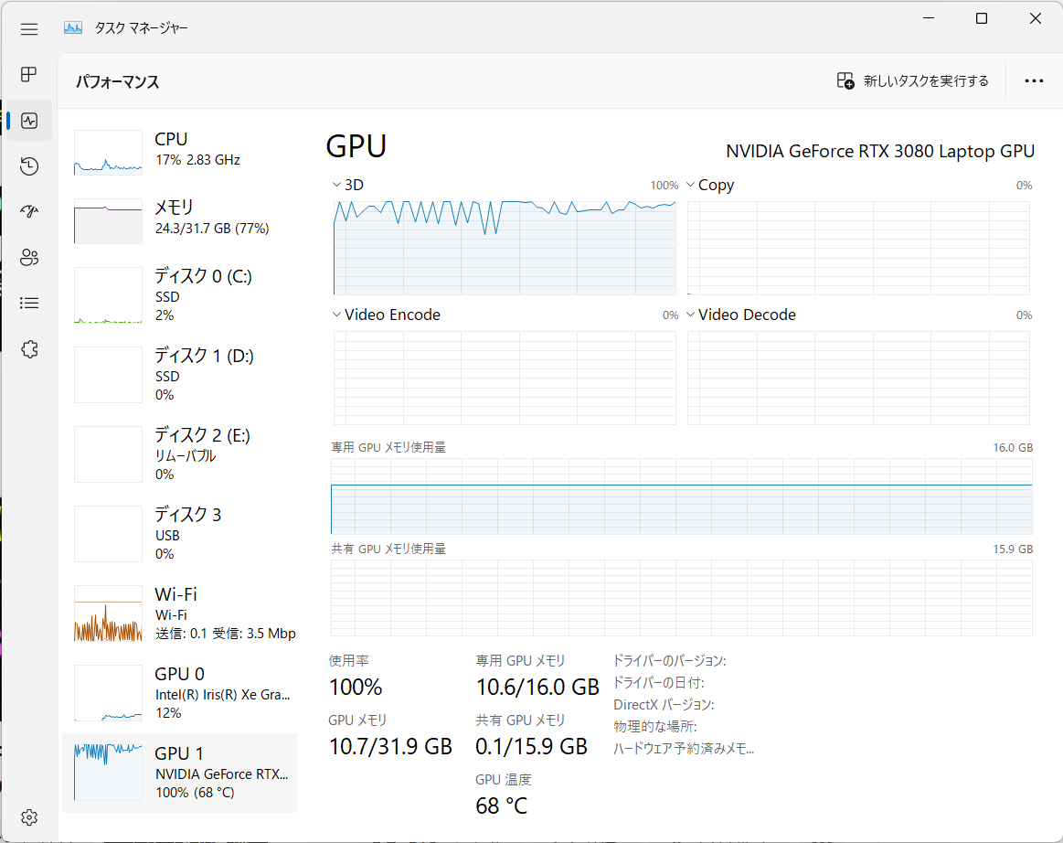Image resolution: width=1063 pixels, height=843 pixels.
Task: Collapse the Video Encode graph
Action: click(336, 314)
